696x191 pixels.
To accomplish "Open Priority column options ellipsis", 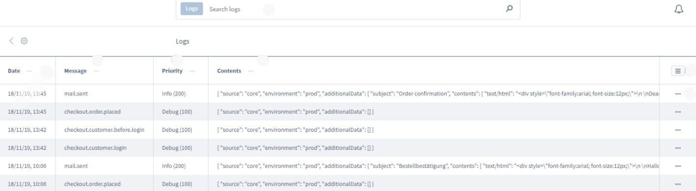I will pos(192,71).
